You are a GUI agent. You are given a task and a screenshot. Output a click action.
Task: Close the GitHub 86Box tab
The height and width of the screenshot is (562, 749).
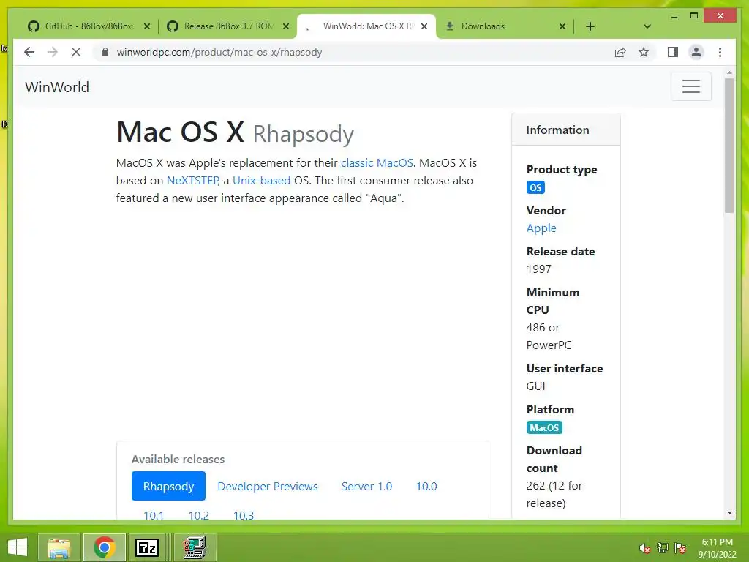[146, 26]
